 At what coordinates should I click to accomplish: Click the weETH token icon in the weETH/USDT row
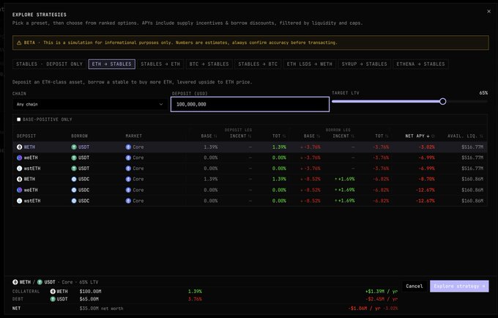tap(19, 158)
